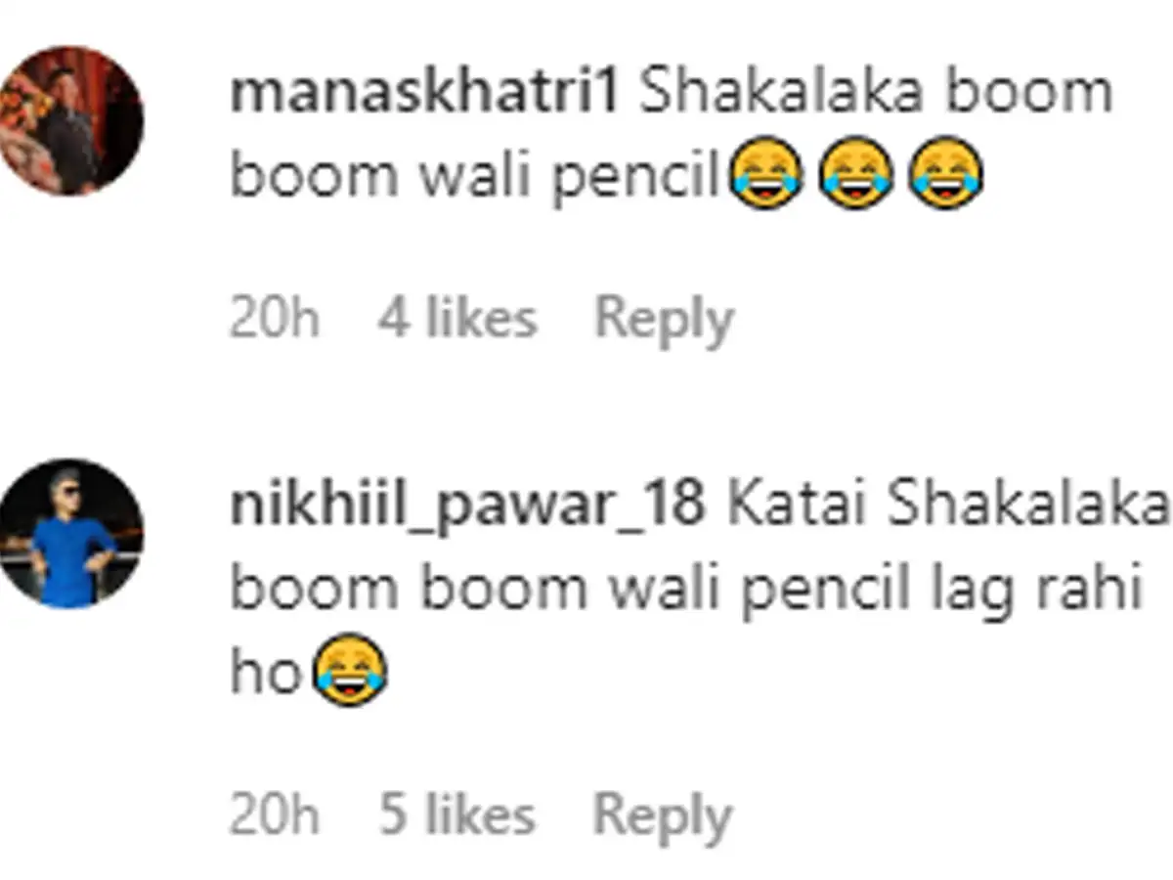View the 4 likes on manaskhatri1's comment

(x=458, y=319)
